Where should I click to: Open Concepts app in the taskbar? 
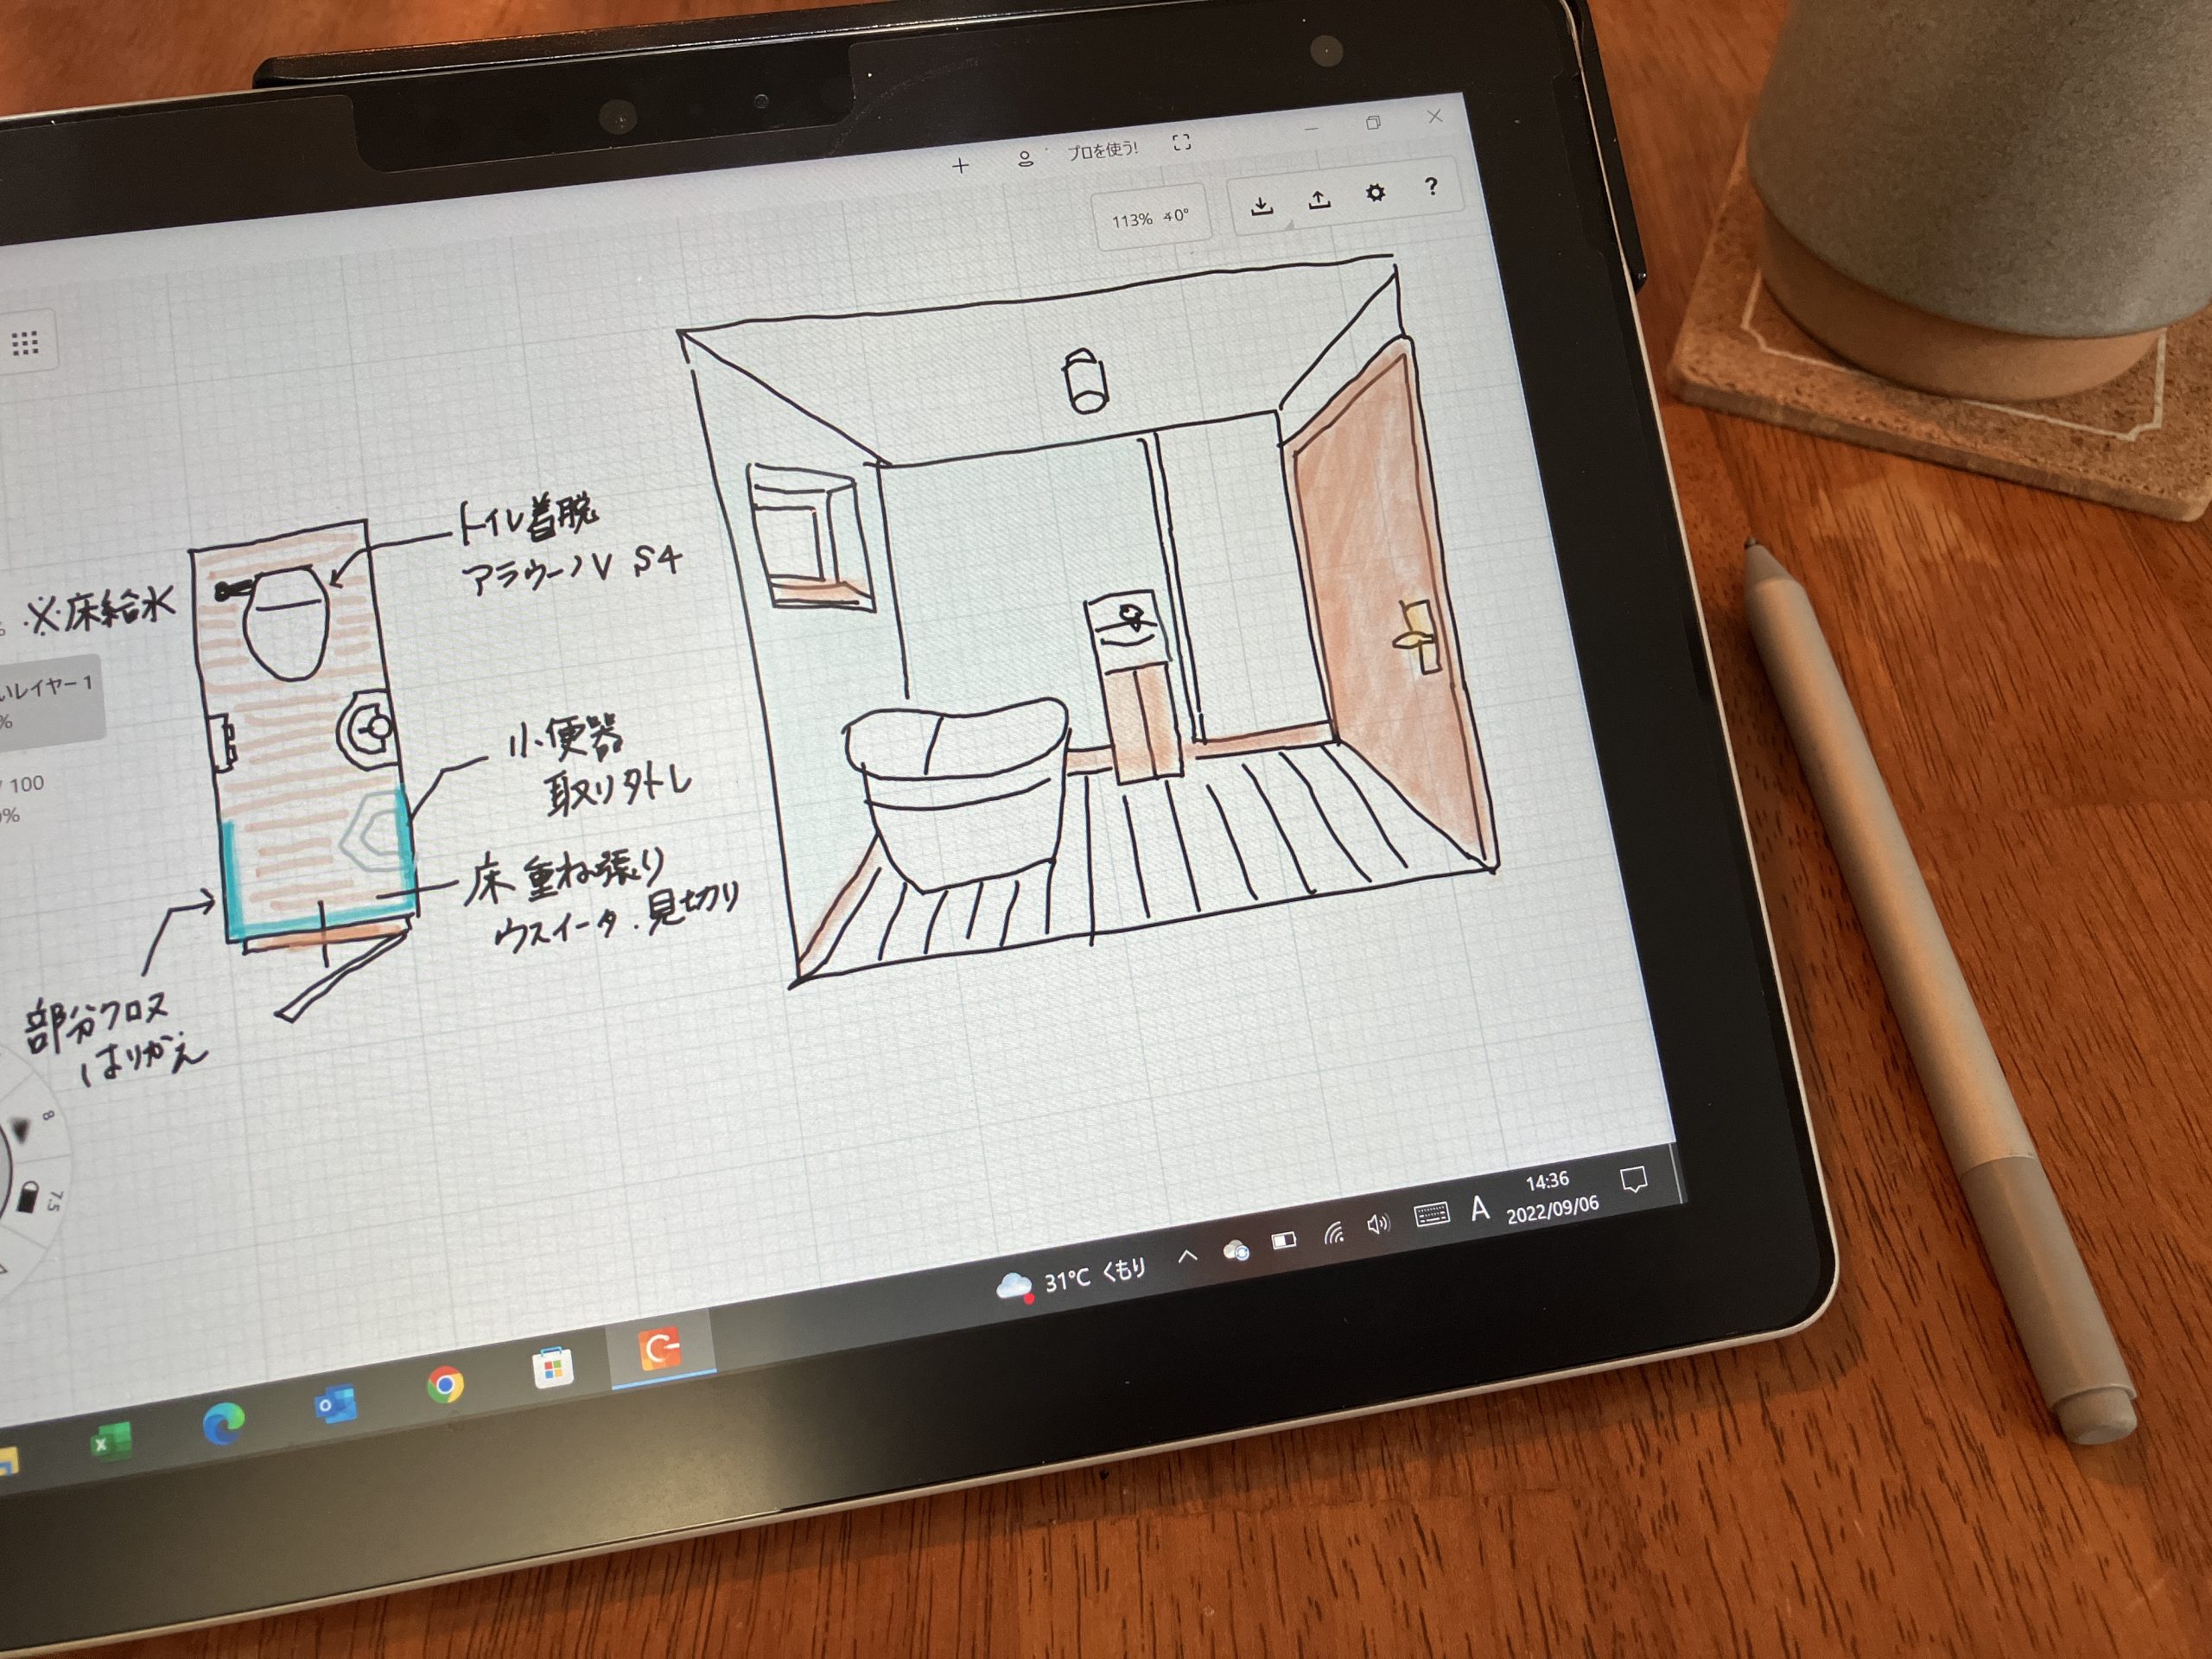click(660, 1350)
